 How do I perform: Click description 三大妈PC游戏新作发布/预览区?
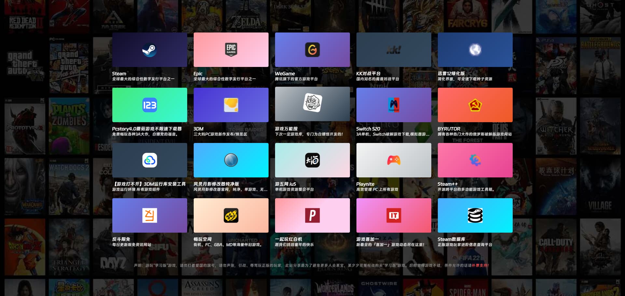point(220,134)
